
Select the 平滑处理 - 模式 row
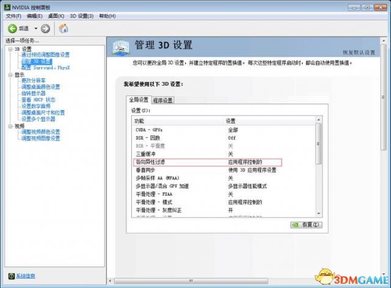[224, 202]
